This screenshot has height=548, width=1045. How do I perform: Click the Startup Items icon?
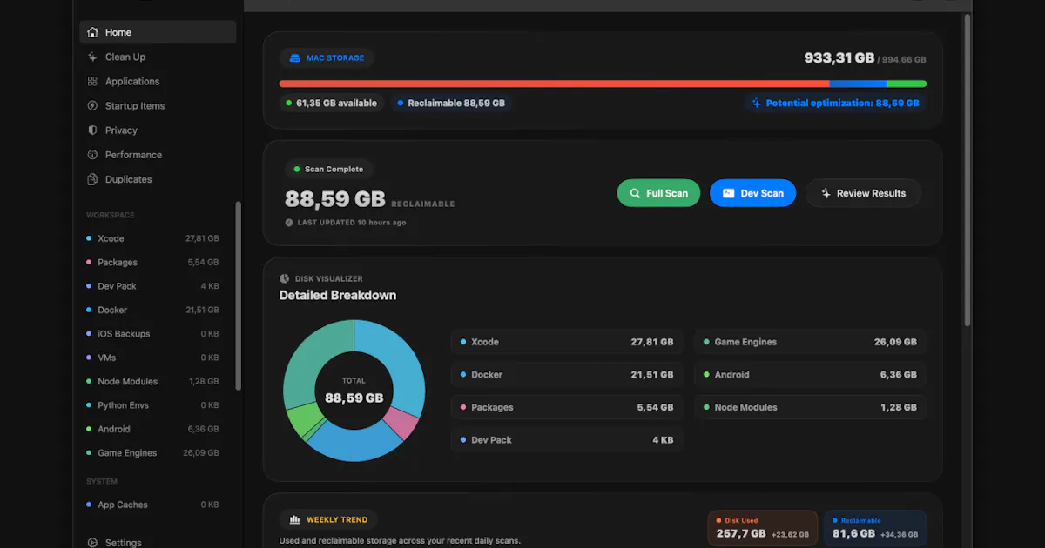pos(92,105)
